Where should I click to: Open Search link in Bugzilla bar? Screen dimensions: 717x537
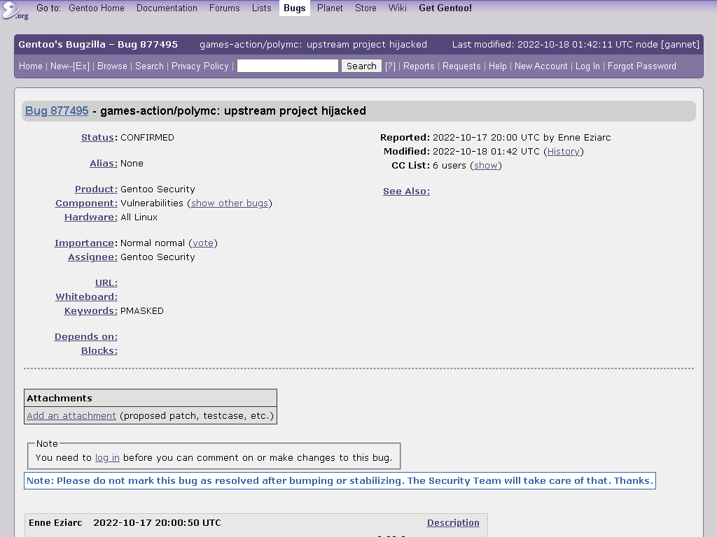(150, 66)
